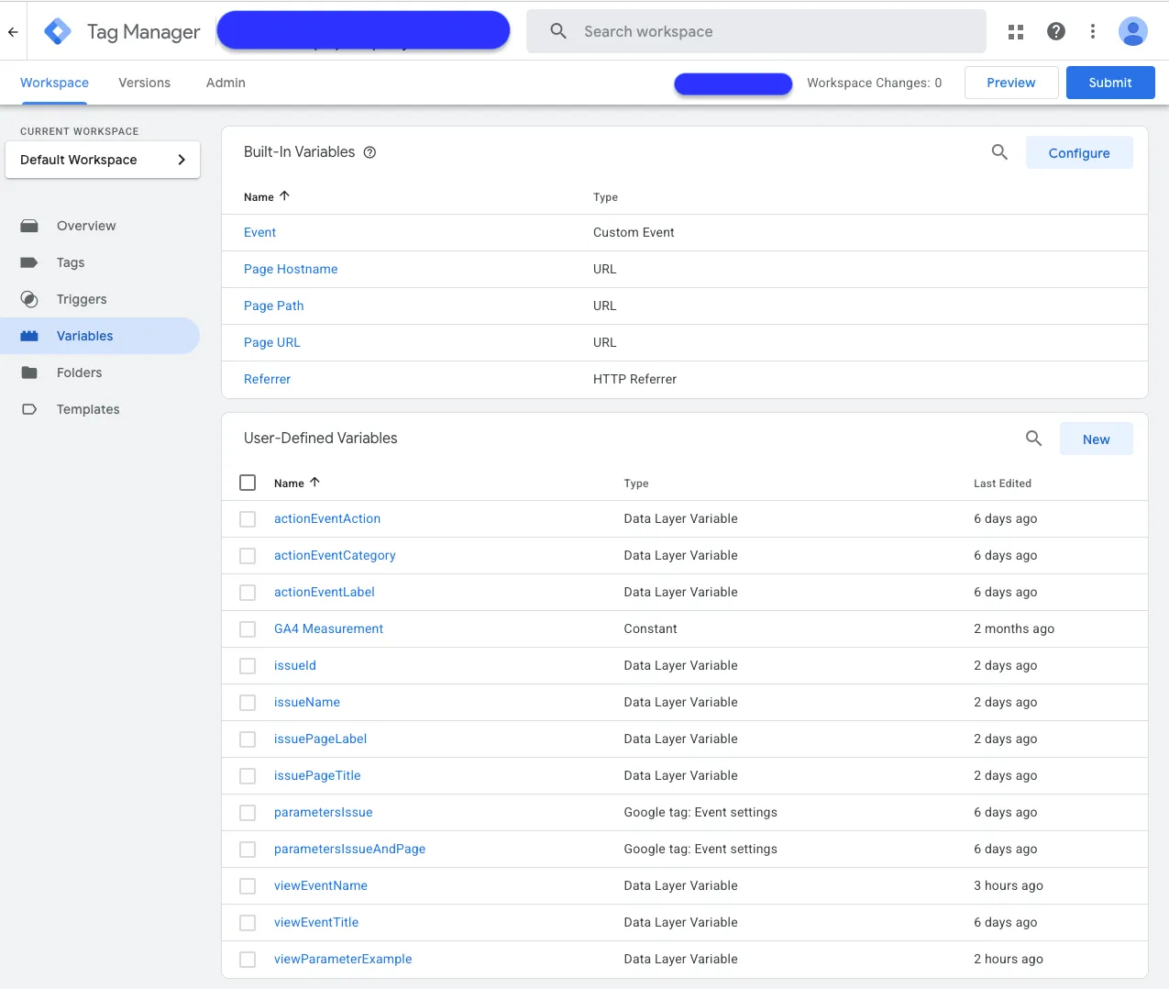The width and height of the screenshot is (1169, 989).
Task: Open the help question mark icon
Action: coord(1056,31)
